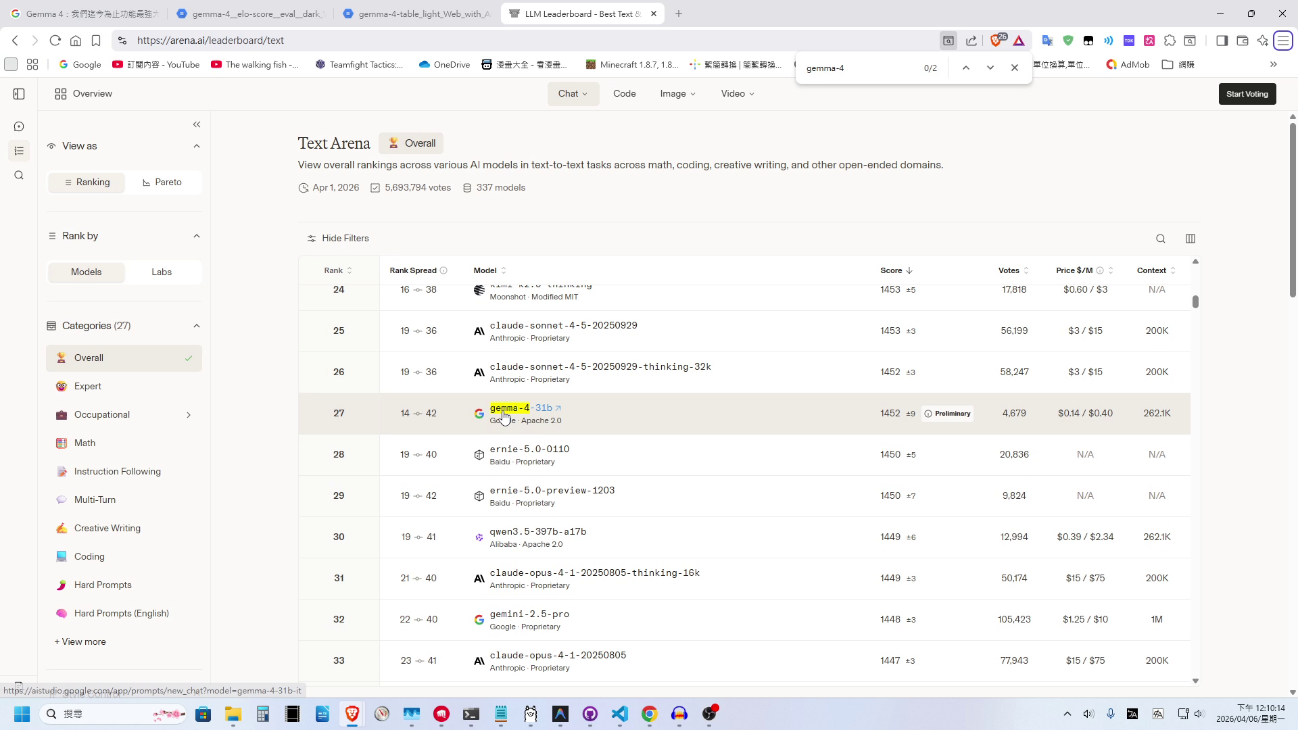Rank by Models option
This screenshot has height=730, width=1298.
click(87, 272)
